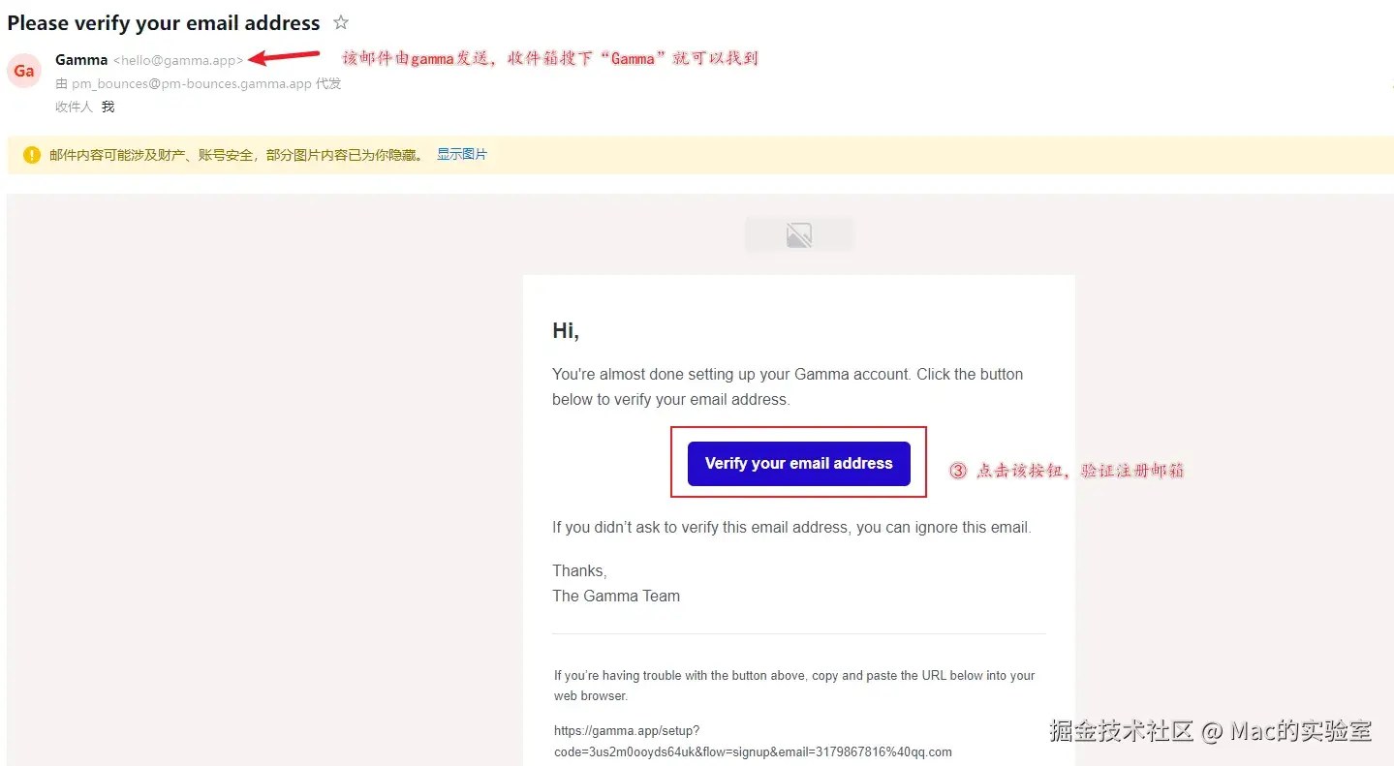Image resolution: width=1394 pixels, height=766 pixels.
Task: Select the sender name Gamma
Action: (x=81, y=60)
